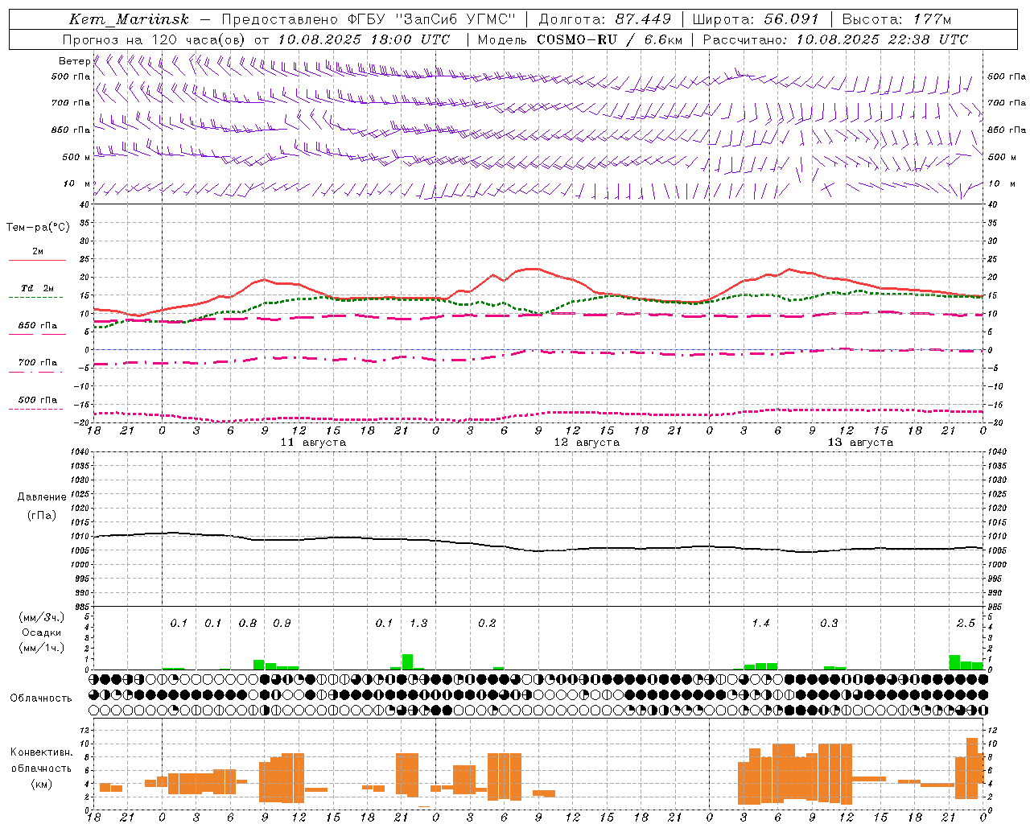Click the 3-hour precipitation value 1.4

(760, 624)
